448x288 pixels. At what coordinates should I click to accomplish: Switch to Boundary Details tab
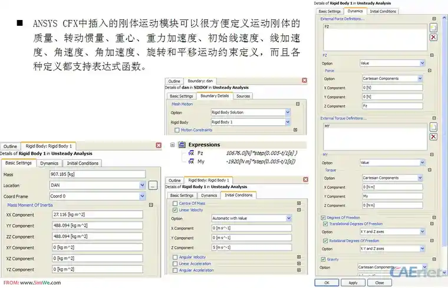215,96
